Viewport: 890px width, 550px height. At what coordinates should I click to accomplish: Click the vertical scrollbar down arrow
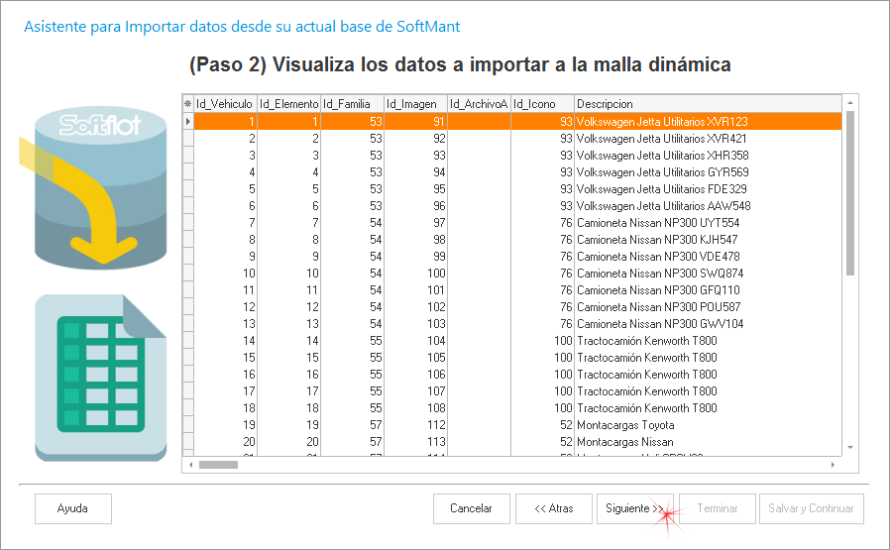(x=849, y=447)
